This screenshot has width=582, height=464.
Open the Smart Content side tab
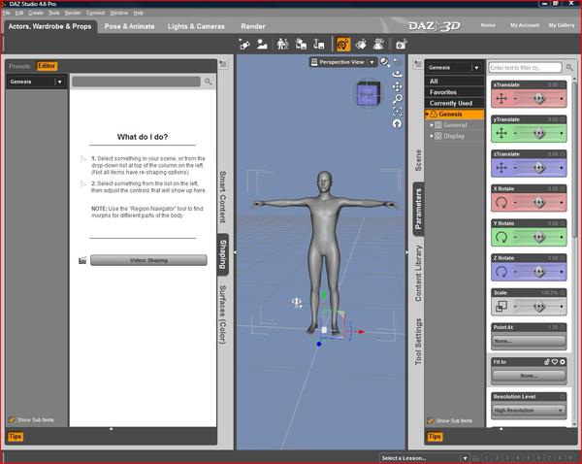point(222,197)
